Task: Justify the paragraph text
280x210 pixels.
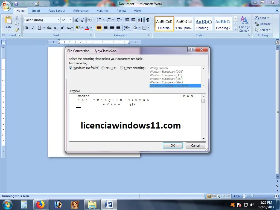Action: [118, 28]
